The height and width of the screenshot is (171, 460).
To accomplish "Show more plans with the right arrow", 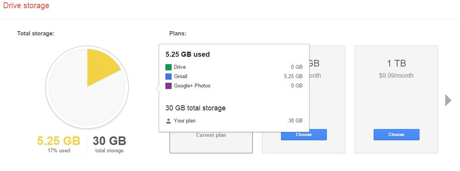I will (x=448, y=100).
